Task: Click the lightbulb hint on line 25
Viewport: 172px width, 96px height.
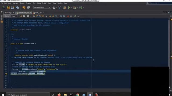Action: pyautogui.click(x=6, y=74)
